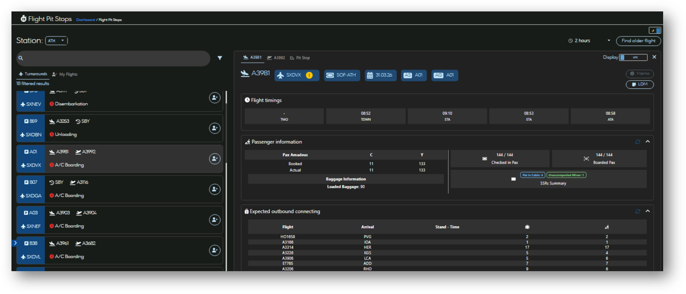686x294 pixels.
Task: Click assign-user icon on B38 SXDVL row
Action: tap(215, 251)
